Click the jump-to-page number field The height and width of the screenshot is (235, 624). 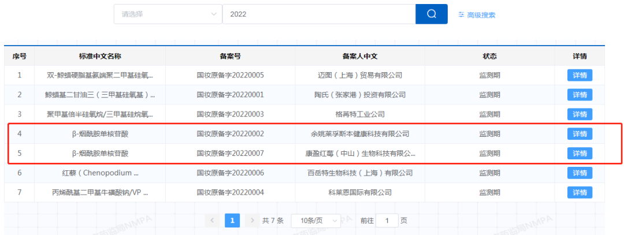[387, 220]
